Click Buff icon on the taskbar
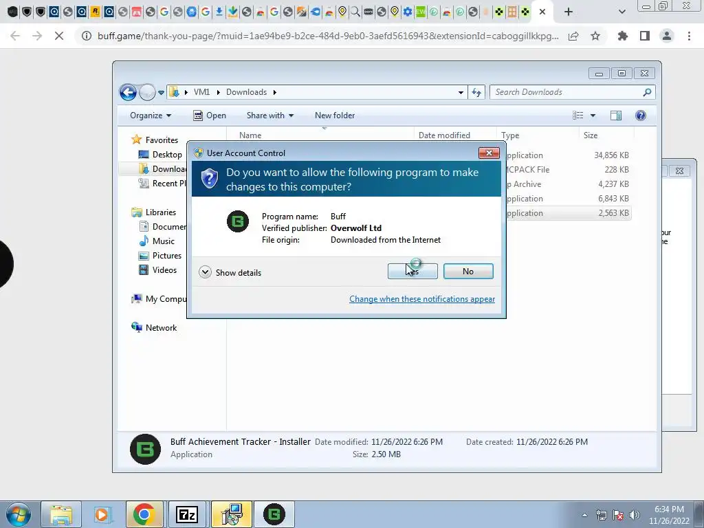The width and height of the screenshot is (704, 528). [x=274, y=514]
